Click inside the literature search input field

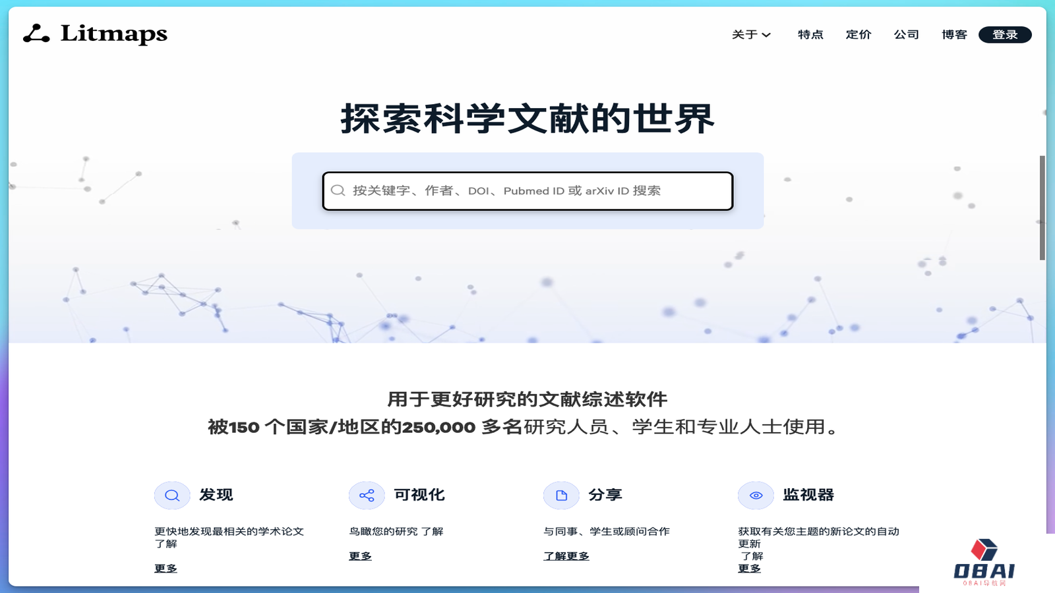(527, 190)
